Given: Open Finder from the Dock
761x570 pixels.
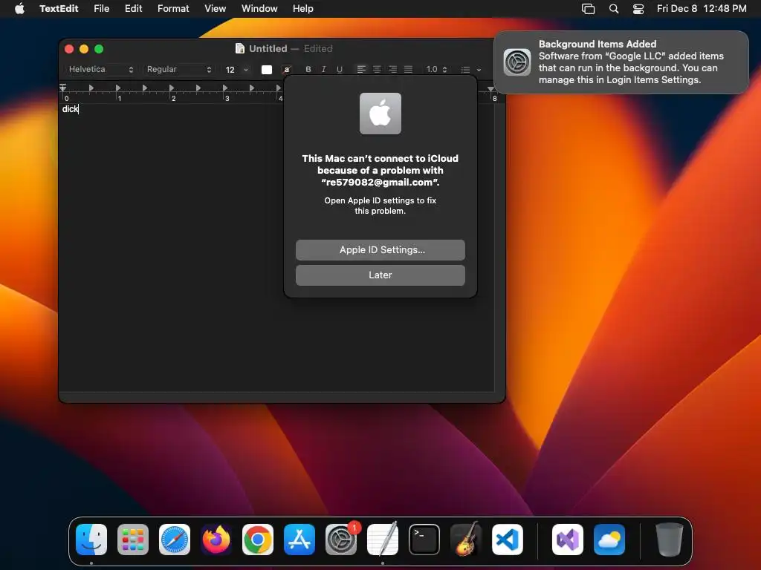Looking at the screenshot, I should click(x=91, y=539).
